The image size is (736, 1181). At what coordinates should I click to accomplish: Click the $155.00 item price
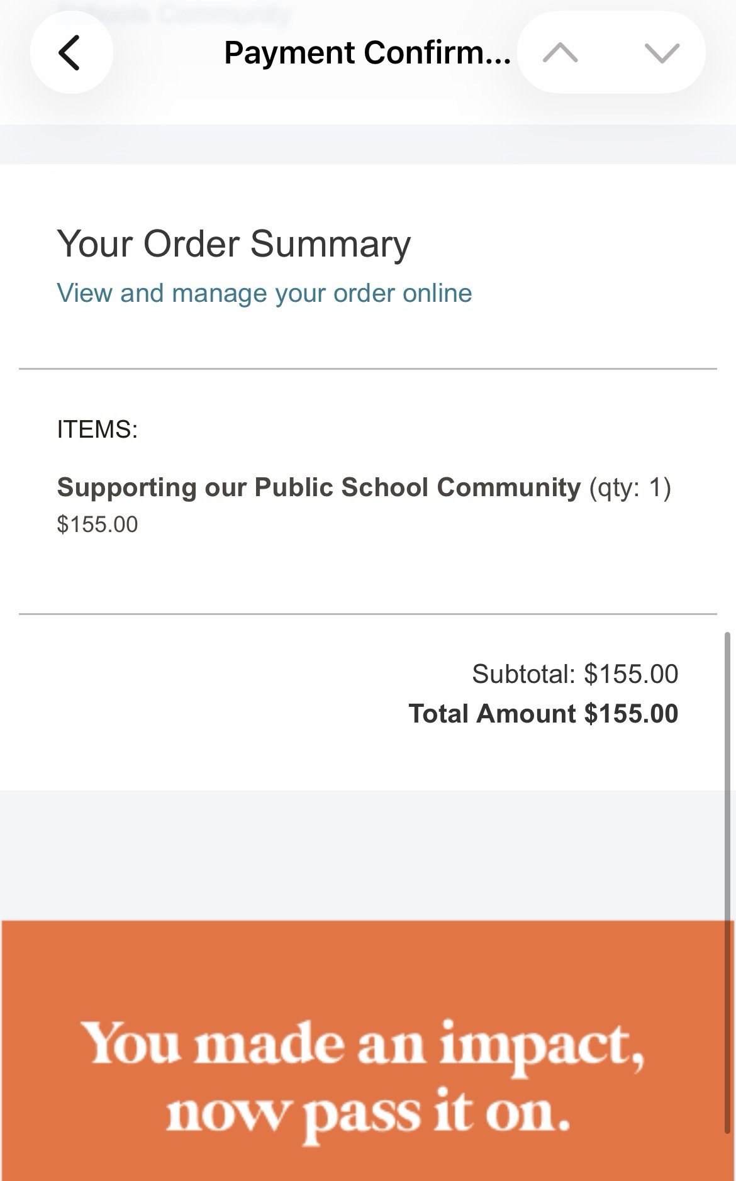point(98,524)
